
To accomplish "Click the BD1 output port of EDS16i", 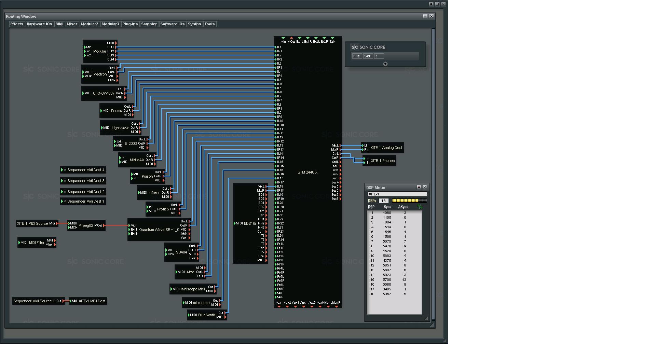I will 266,195.
